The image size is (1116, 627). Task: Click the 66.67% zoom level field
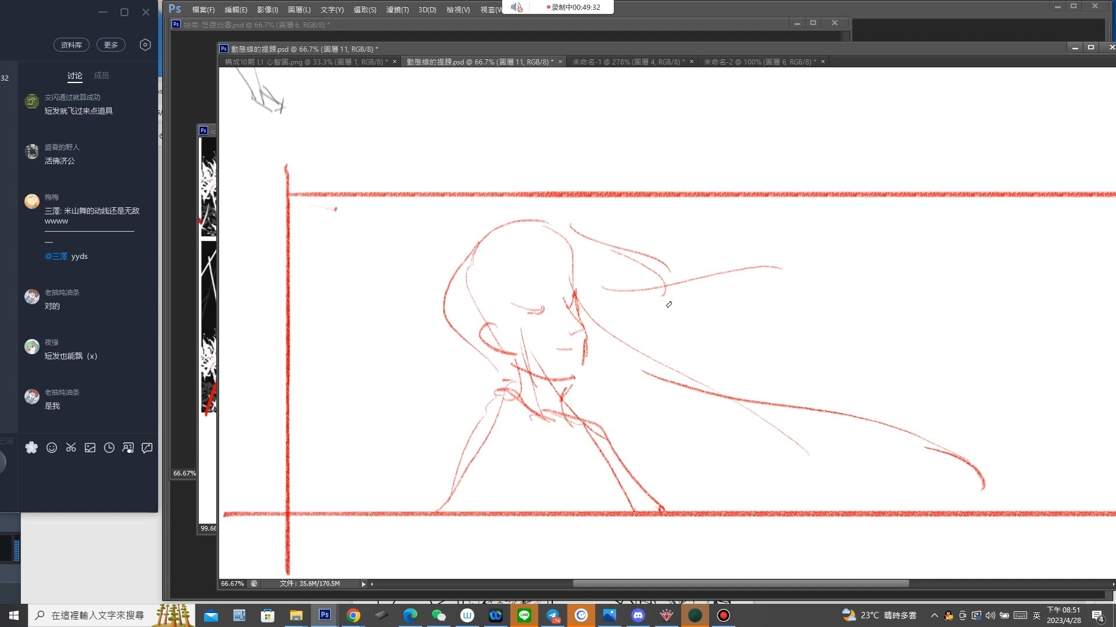pos(233,584)
